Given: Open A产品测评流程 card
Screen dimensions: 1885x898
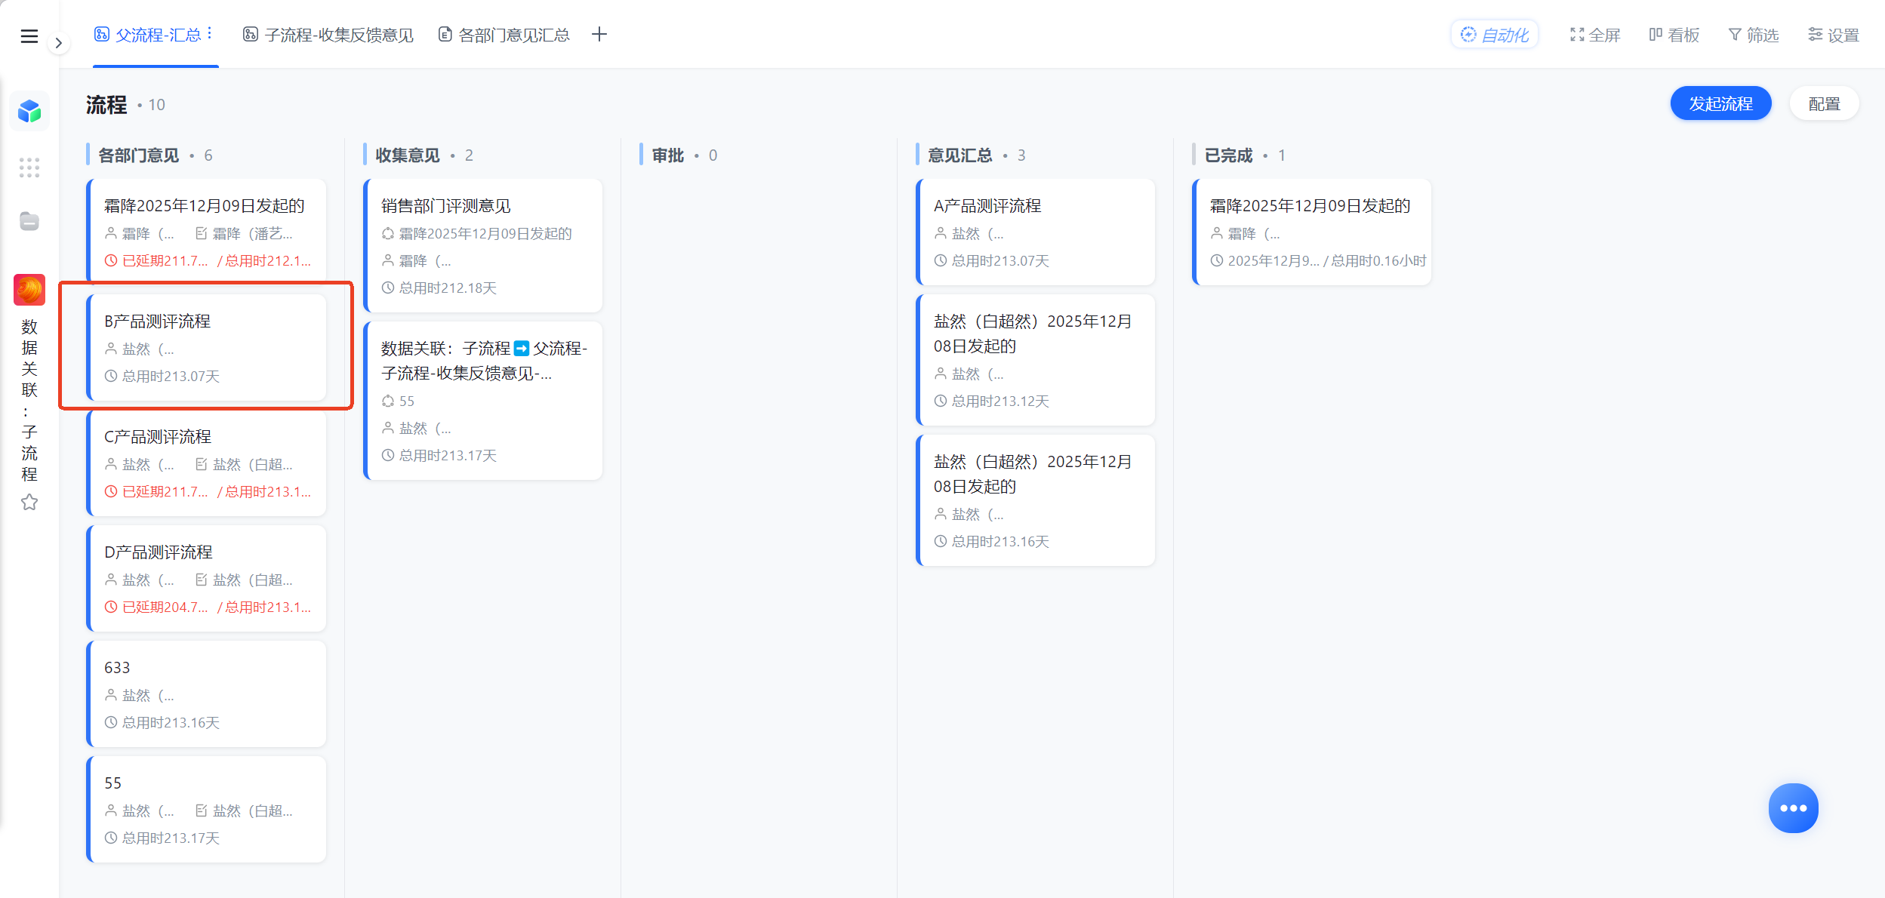Looking at the screenshot, I should point(1036,232).
